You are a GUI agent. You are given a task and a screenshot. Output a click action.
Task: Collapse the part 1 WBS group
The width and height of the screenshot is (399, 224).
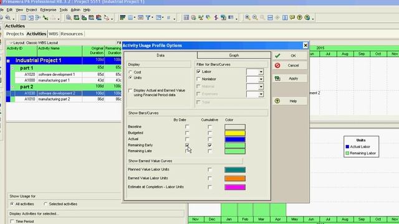pos(12,68)
